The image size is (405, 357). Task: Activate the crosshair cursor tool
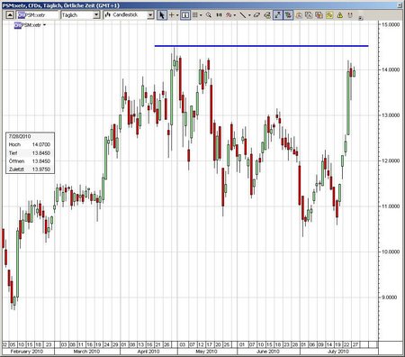tap(172, 14)
